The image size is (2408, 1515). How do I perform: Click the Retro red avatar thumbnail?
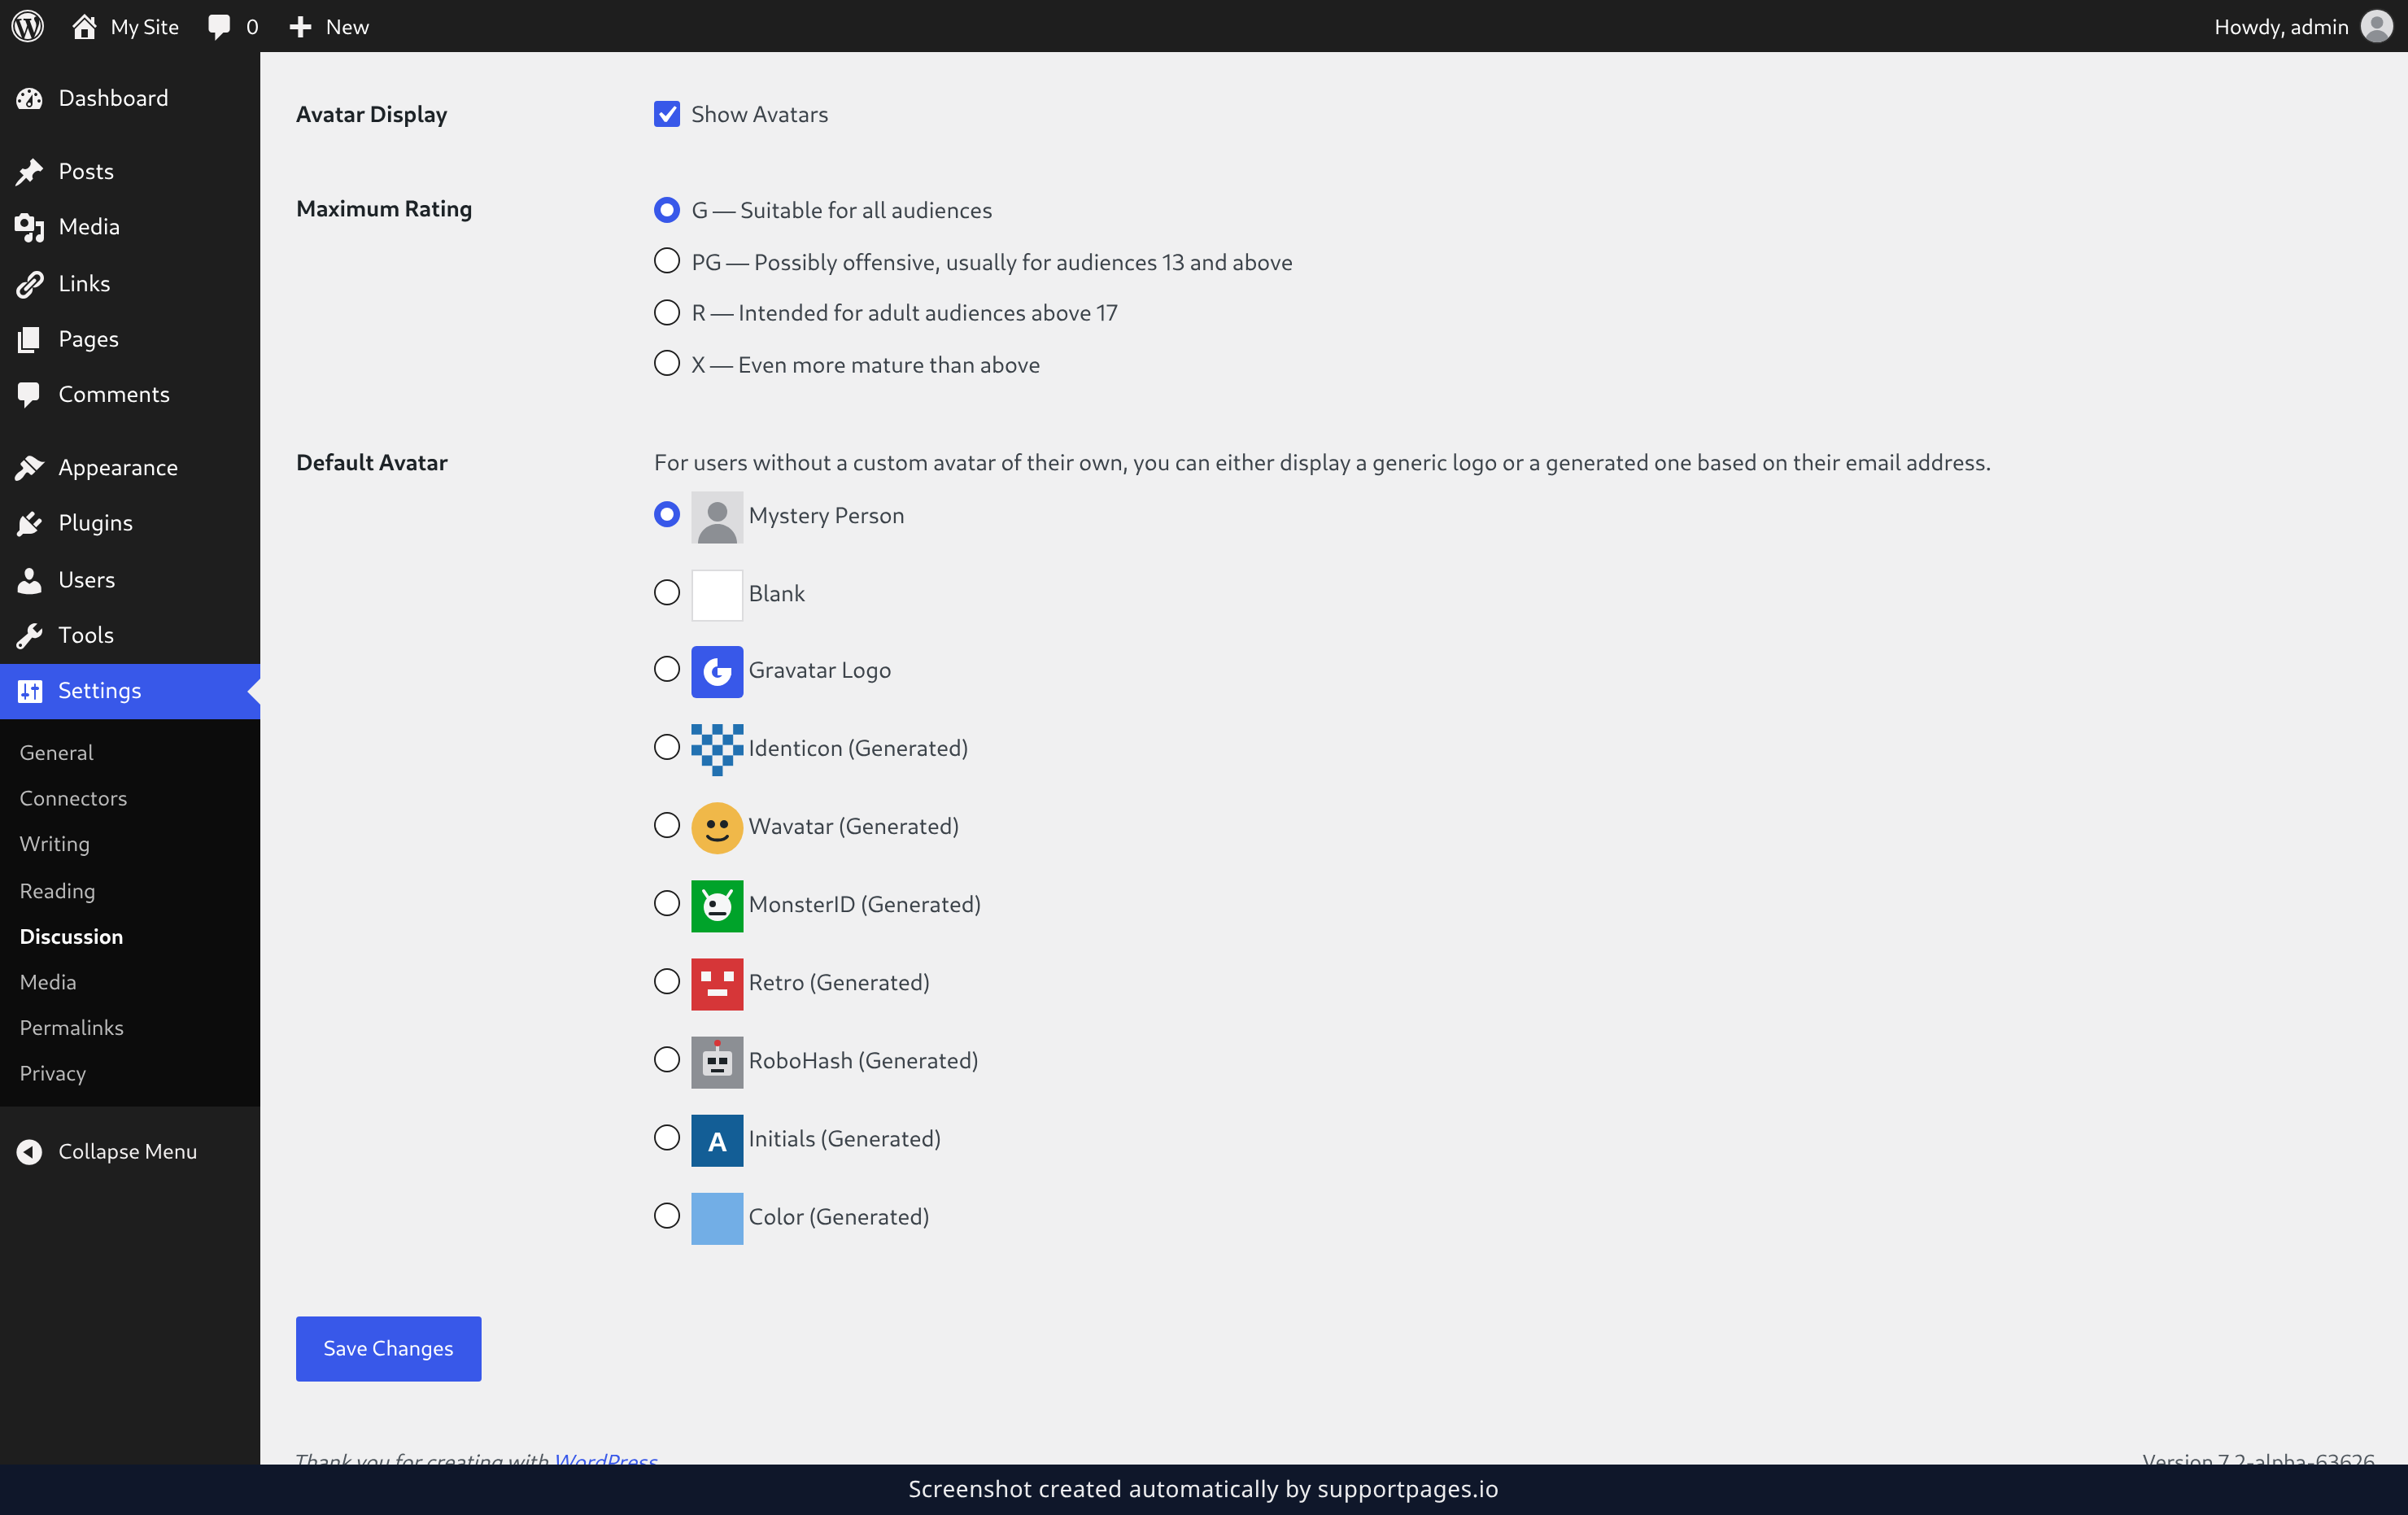[717, 984]
